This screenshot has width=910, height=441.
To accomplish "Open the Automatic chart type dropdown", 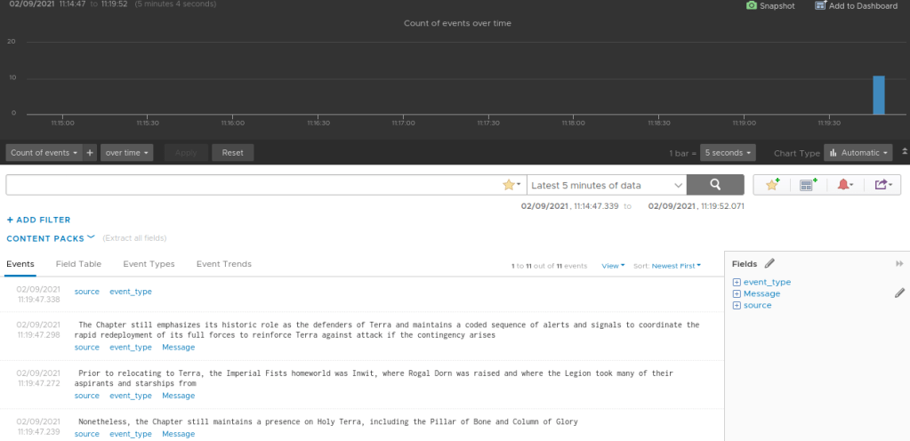I will point(858,153).
